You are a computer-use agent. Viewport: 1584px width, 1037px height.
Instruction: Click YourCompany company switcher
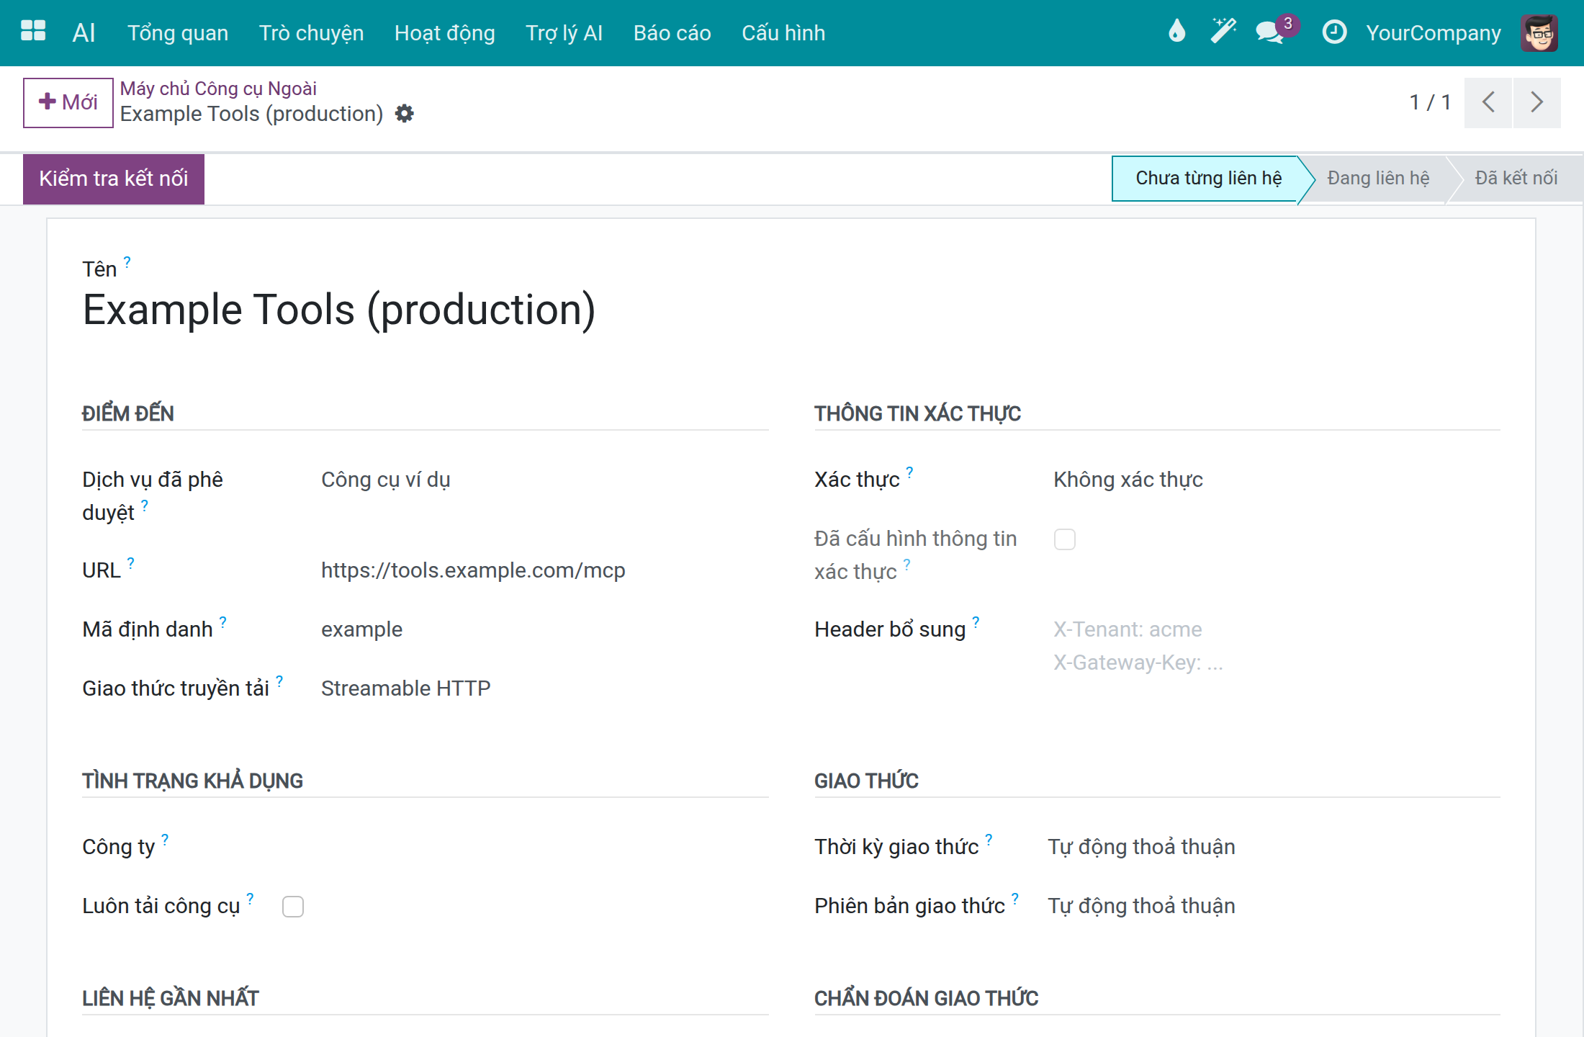(1434, 33)
